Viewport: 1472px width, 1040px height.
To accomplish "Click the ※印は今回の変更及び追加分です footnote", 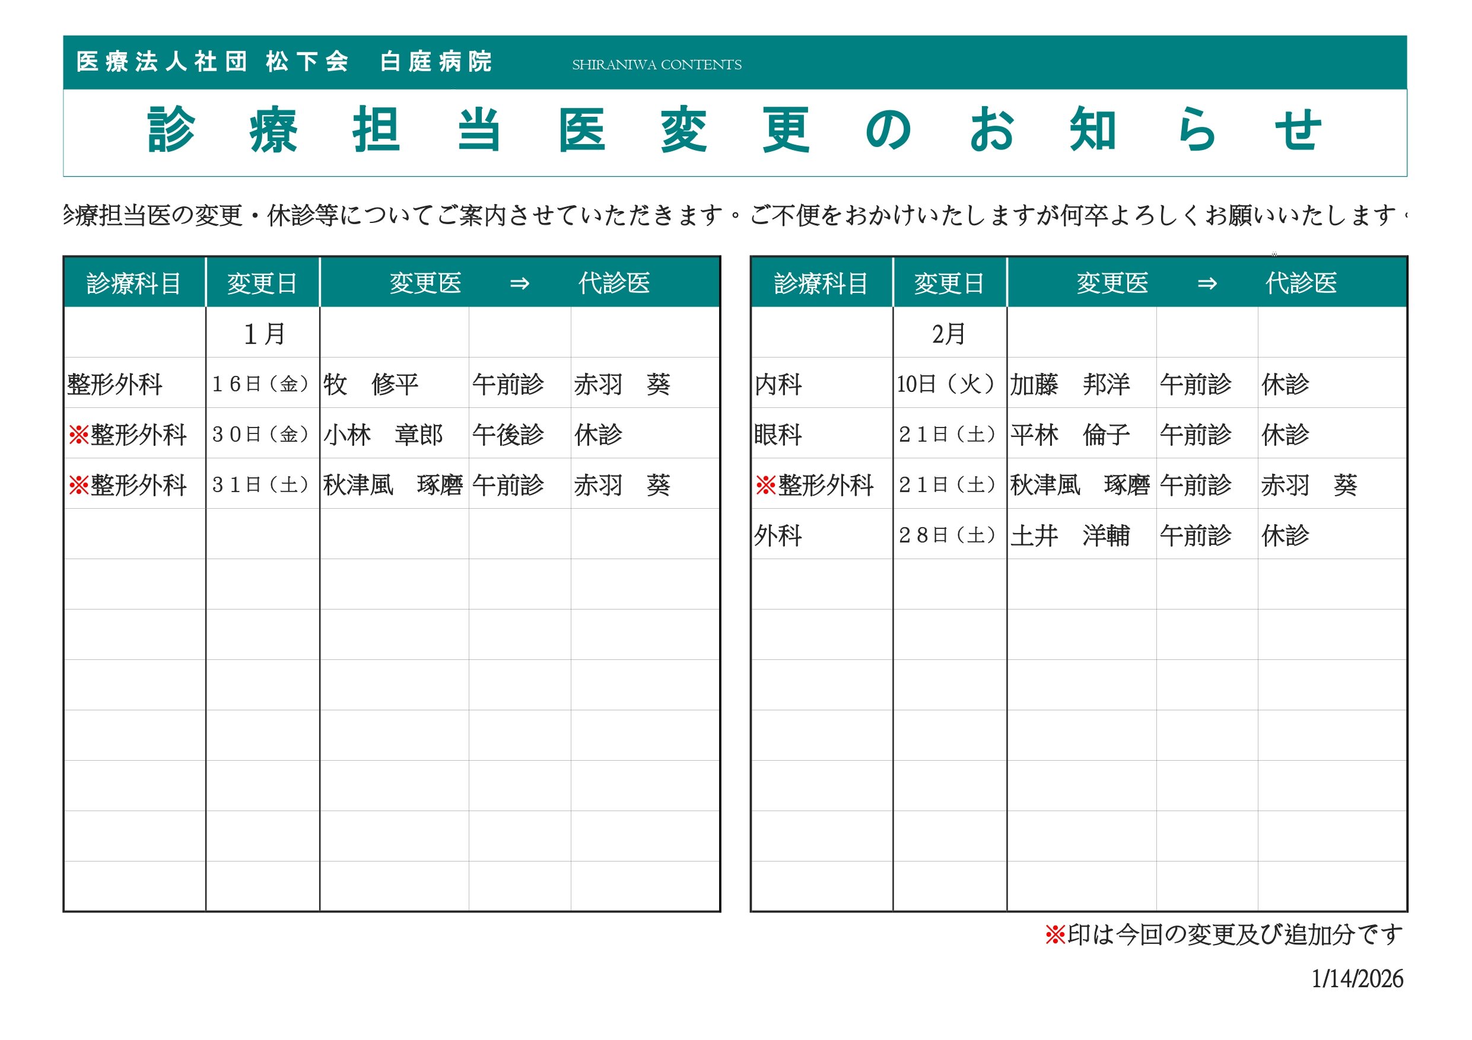I will click(x=1223, y=935).
